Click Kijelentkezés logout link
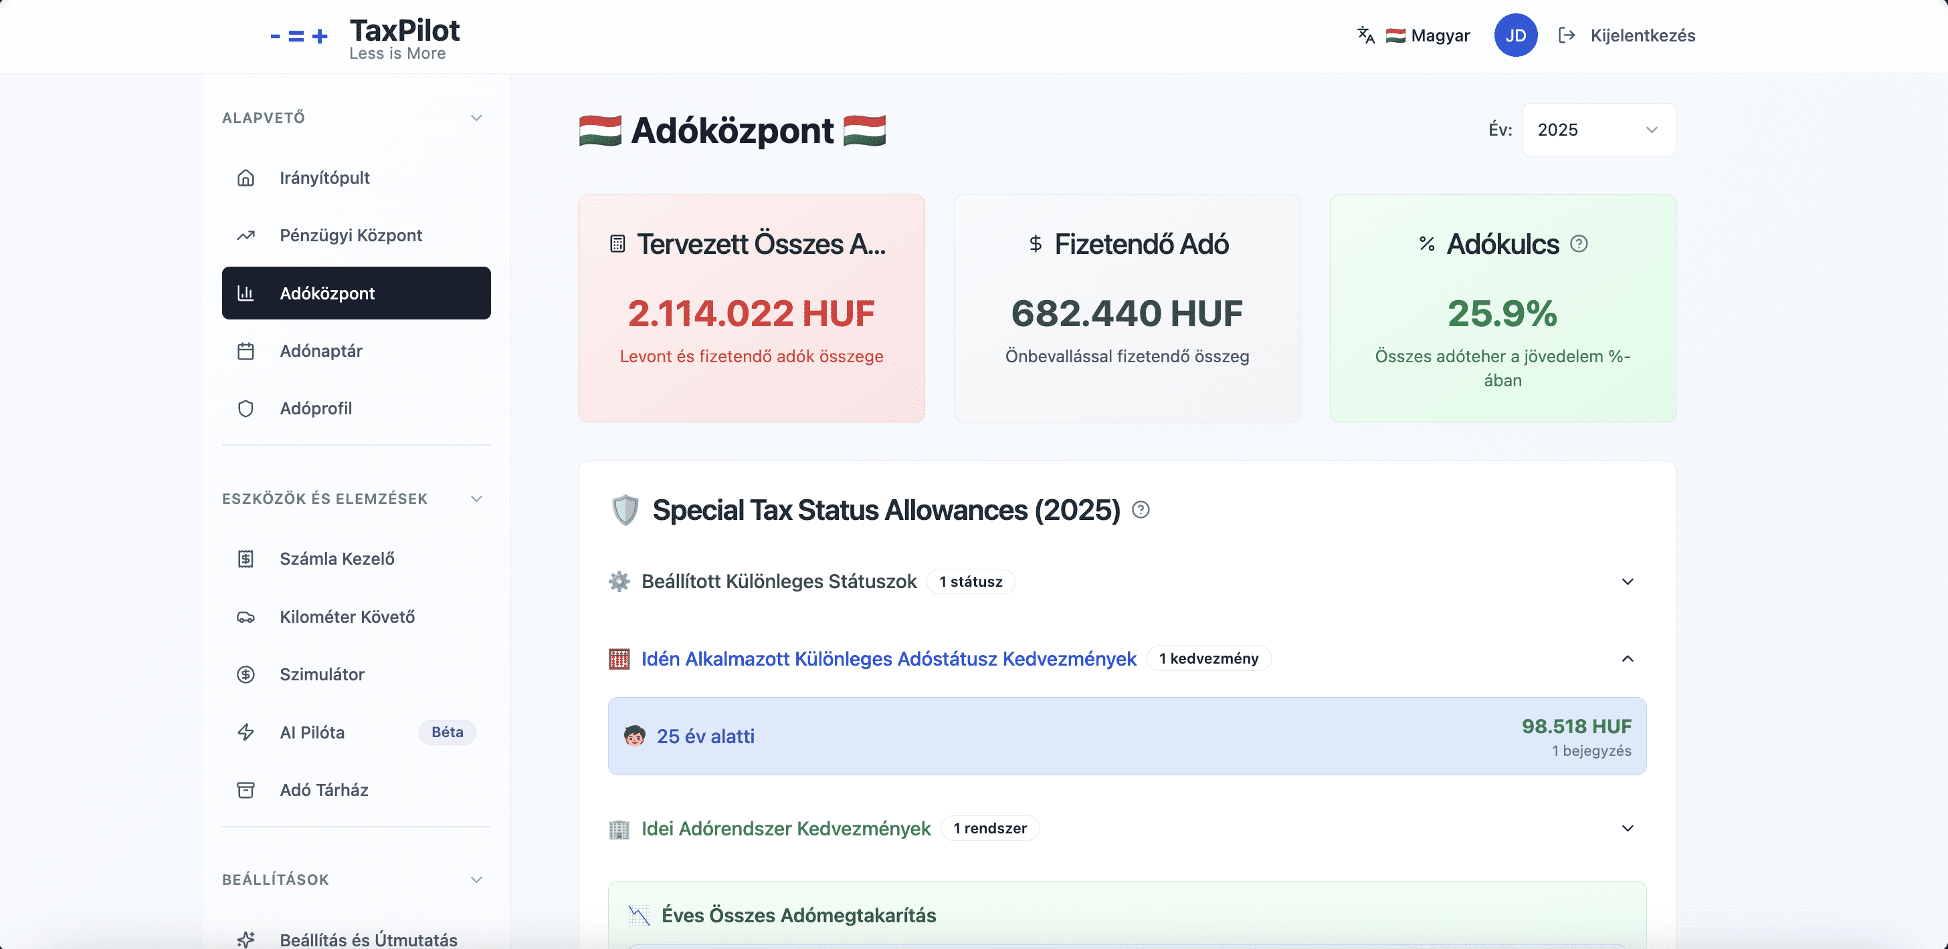The width and height of the screenshot is (1948, 949). (x=1642, y=35)
